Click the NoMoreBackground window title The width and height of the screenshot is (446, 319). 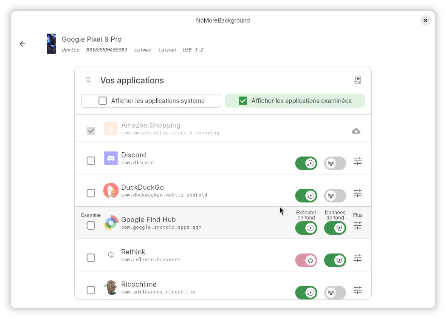(223, 20)
